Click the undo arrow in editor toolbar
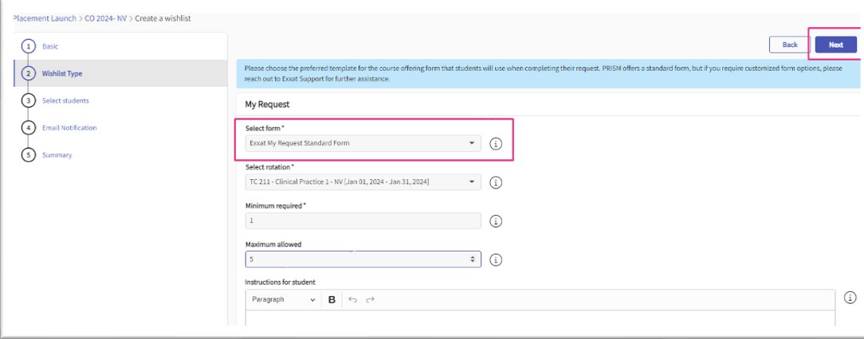The width and height of the screenshot is (864, 339). tap(353, 300)
